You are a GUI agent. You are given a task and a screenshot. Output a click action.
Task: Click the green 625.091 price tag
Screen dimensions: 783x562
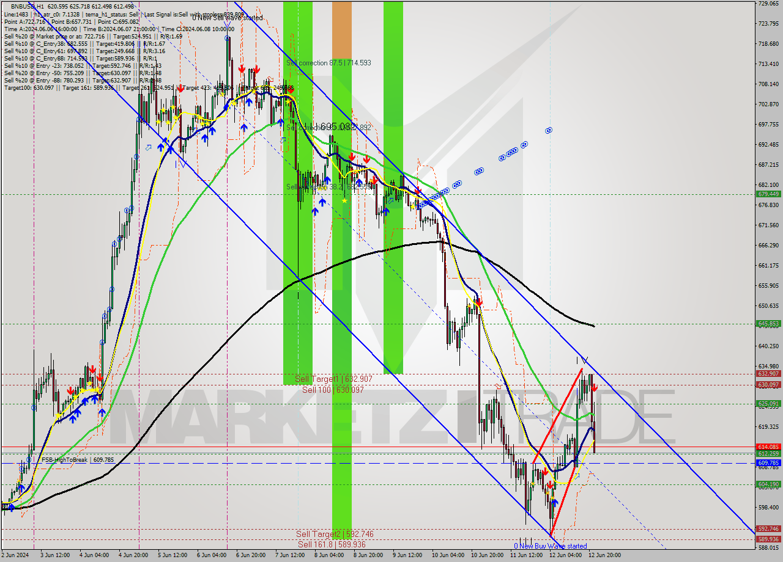click(x=768, y=404)
